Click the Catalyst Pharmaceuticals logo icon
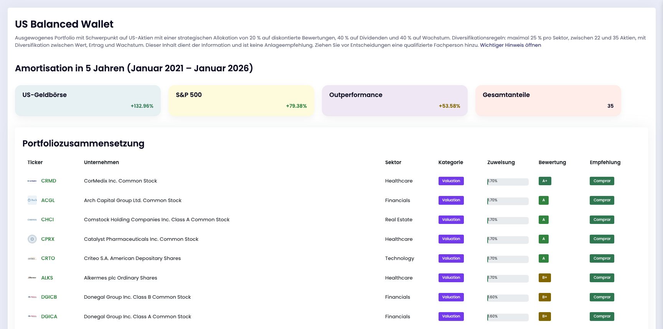This screenshot has height=329, width=663. coord(32,239)
